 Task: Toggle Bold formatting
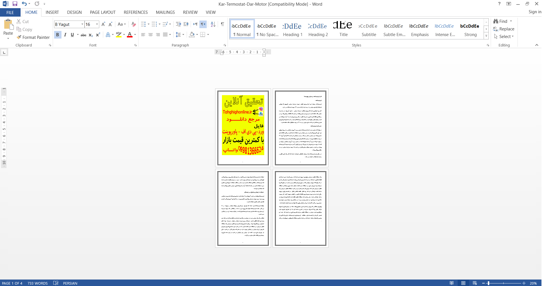click(x=58, y=35)
